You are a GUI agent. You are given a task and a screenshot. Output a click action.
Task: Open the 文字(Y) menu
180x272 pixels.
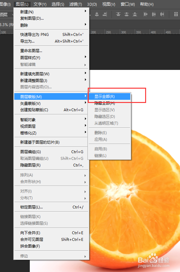click(x=40, y=4)
